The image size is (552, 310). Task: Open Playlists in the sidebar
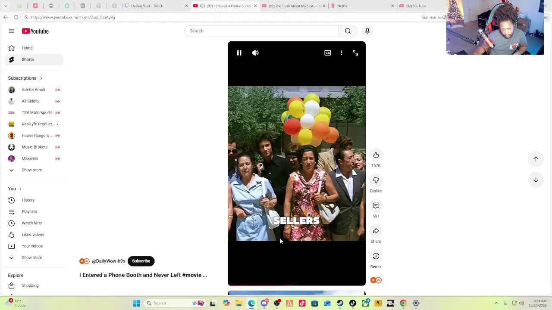pos(34,211)
